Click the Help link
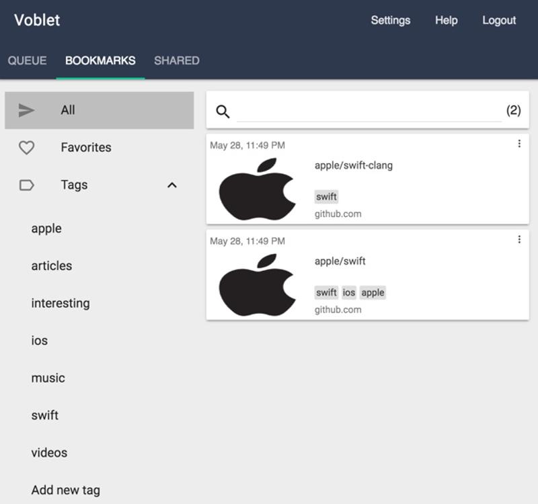This screenshot has height=504, width=538. coord(446,20)
